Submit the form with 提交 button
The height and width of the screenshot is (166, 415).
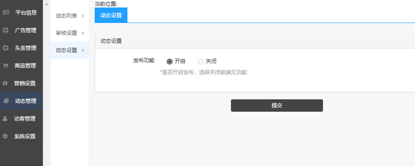click(x=277, y=106)
